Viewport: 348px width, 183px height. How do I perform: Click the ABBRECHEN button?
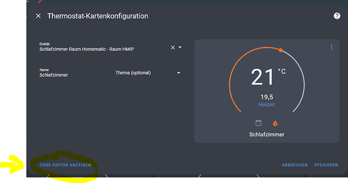coord(295,165)
